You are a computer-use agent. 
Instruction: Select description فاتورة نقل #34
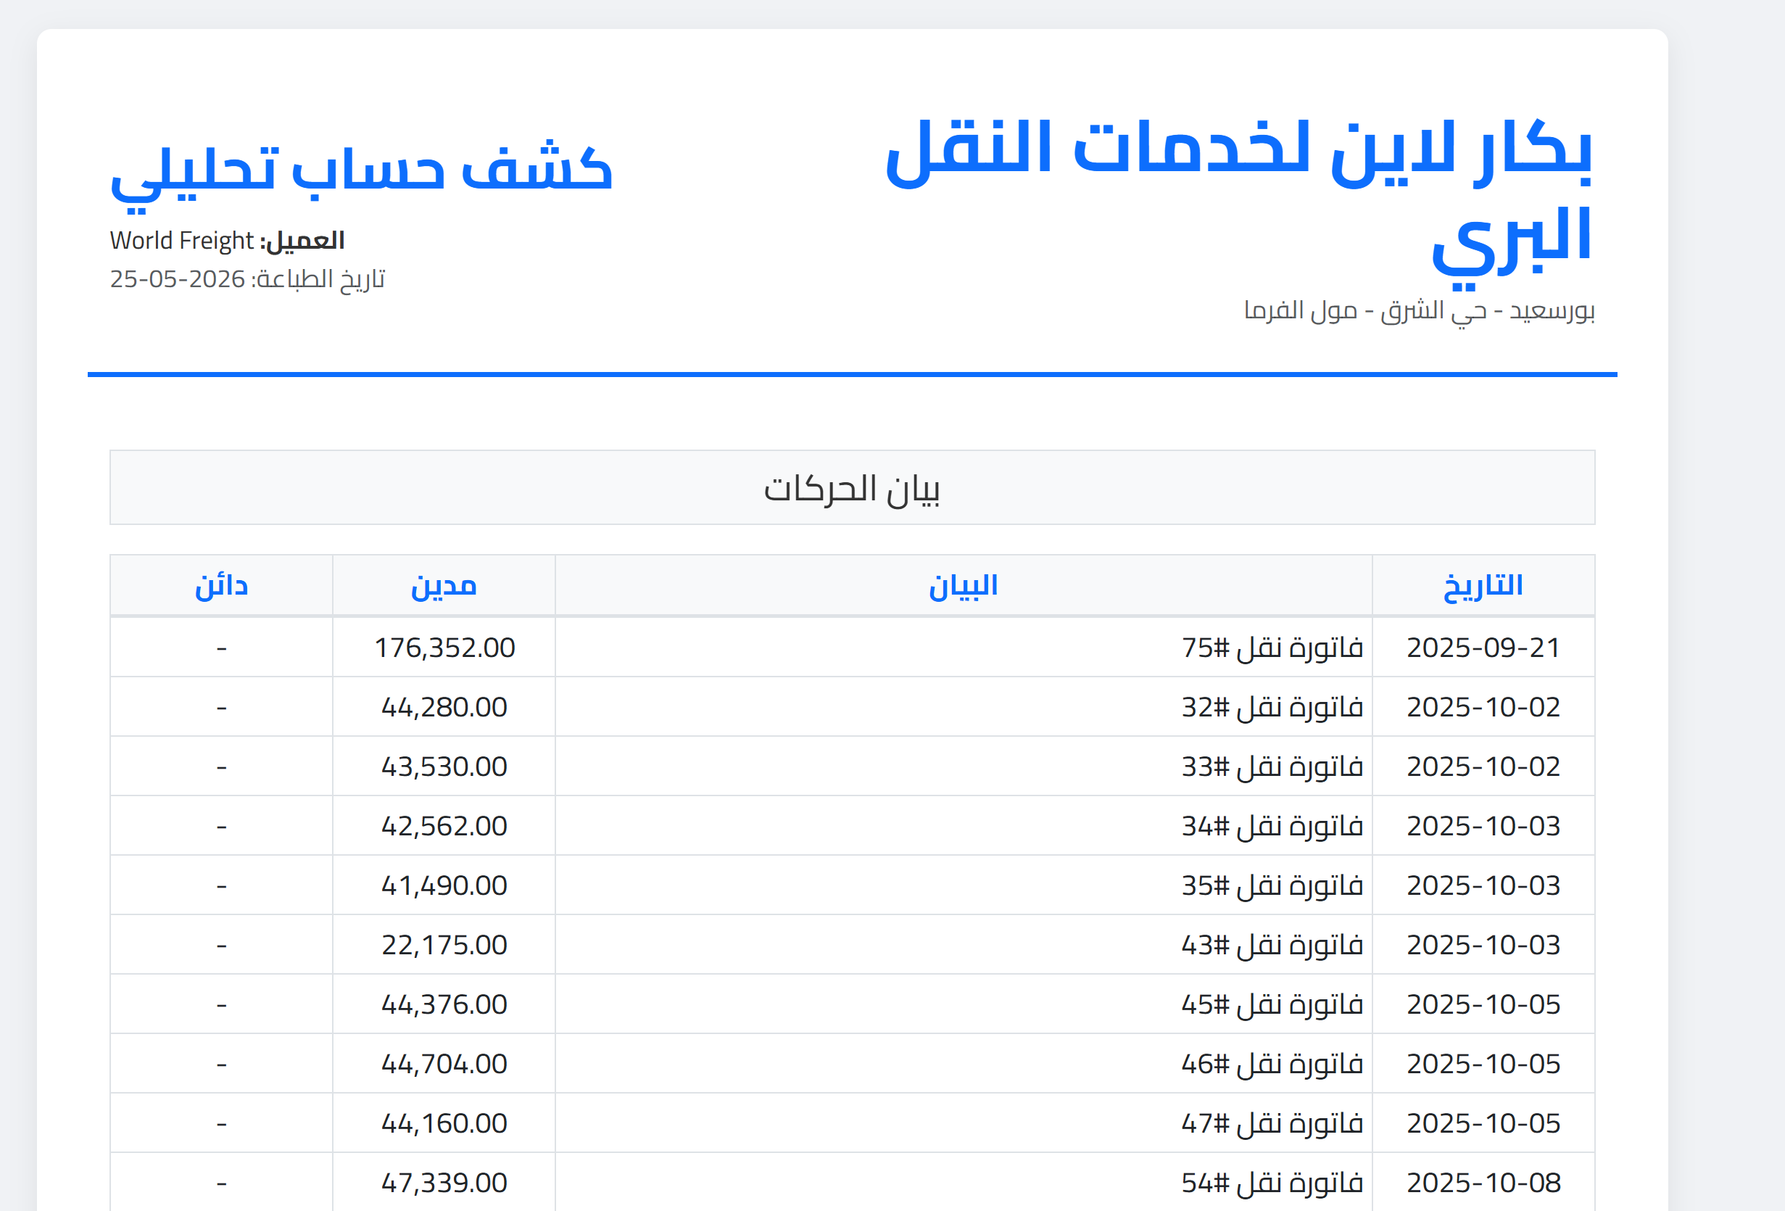tap(1272, 826)
